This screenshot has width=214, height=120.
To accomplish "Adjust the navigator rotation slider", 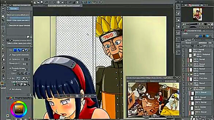I will click(194, 27).
